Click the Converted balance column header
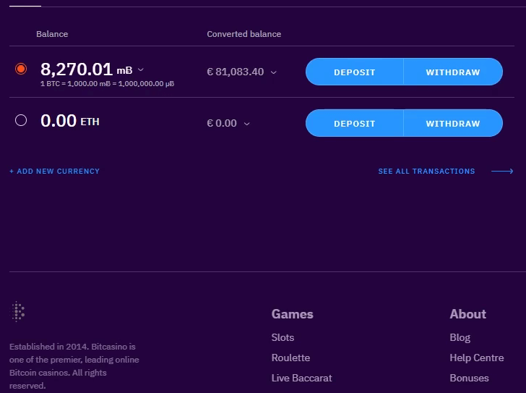 (x=244, y=34)
